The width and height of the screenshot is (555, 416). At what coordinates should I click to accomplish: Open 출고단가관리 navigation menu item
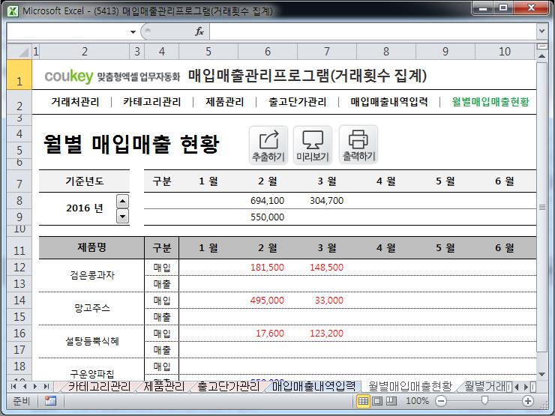pos(297,102)
